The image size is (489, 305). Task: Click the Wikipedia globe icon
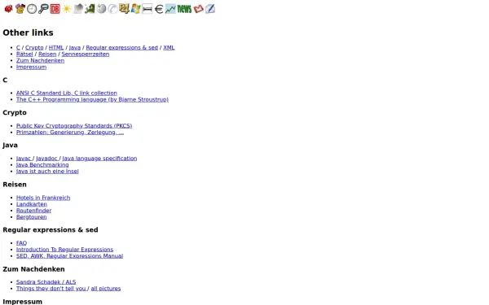101,9
